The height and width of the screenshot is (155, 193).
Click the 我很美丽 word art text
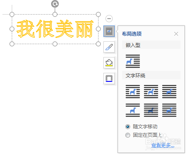(x=55, y=29)
